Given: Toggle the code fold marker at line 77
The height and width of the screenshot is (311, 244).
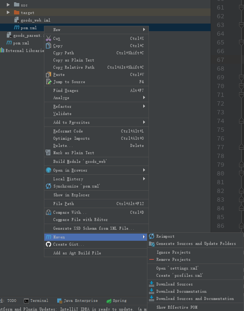Looking at the screenshot, I should 241,147.
